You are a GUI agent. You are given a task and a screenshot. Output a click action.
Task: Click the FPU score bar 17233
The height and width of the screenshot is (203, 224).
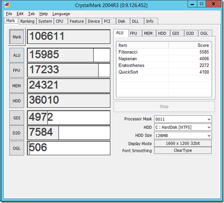(x=69, y=70)
